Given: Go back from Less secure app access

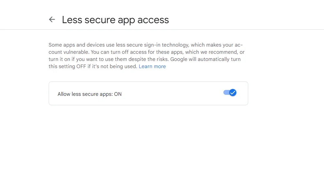Looking at the screenshot, I should [52, 20].
